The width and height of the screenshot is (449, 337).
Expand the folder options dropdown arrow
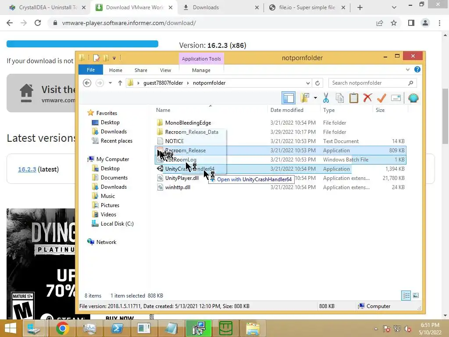315,98
